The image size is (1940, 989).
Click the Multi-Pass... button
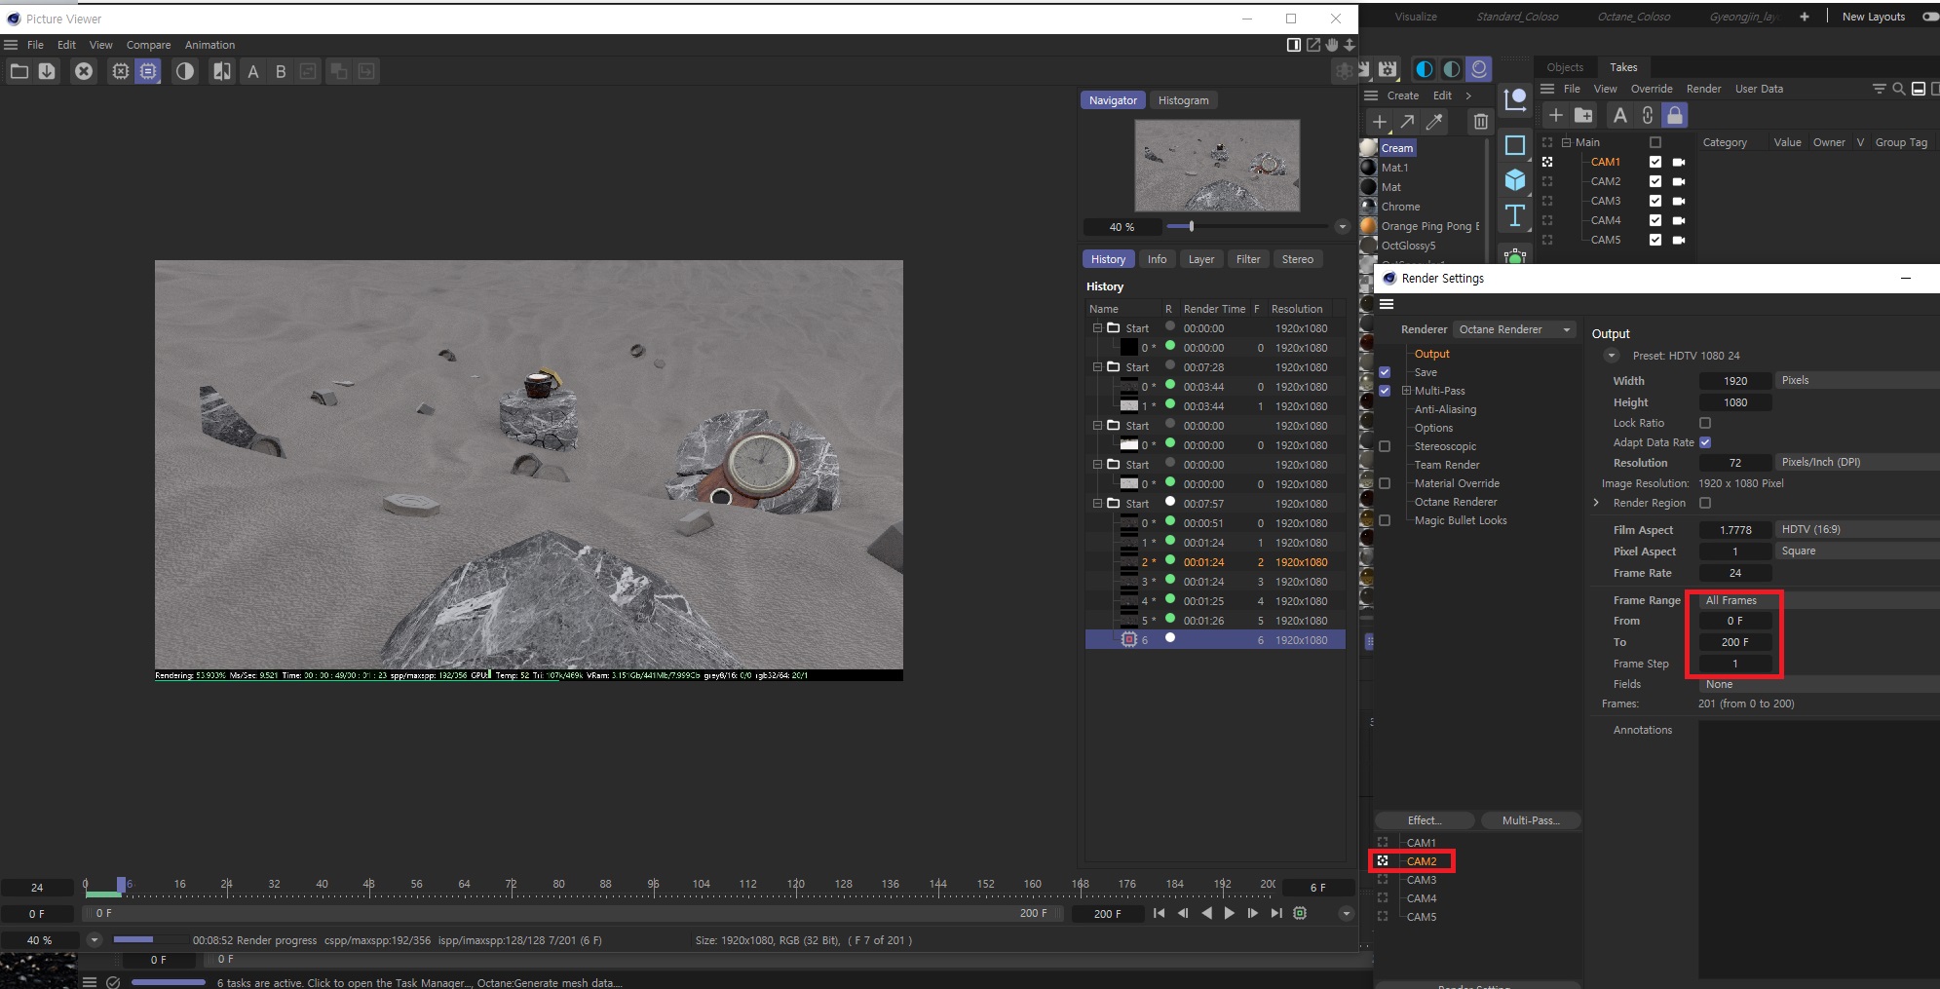point(1531,820)
